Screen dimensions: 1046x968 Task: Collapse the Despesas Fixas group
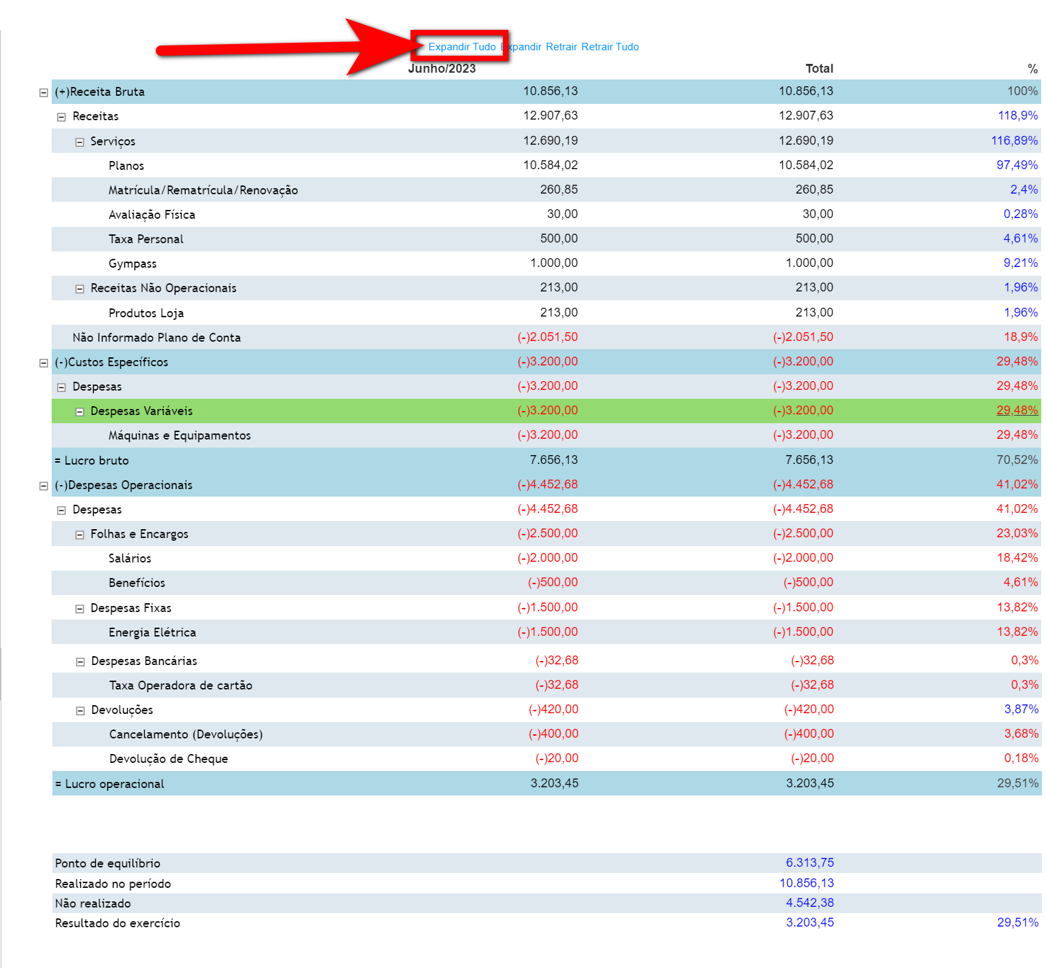coord(80,609)
